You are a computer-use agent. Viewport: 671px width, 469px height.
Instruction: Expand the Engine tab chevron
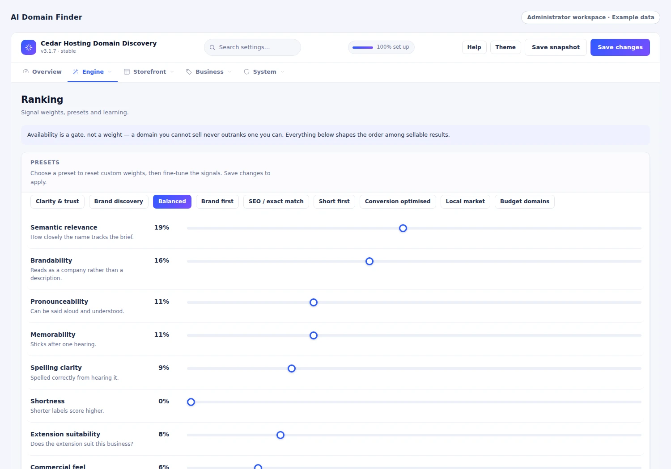click(110, 72)
